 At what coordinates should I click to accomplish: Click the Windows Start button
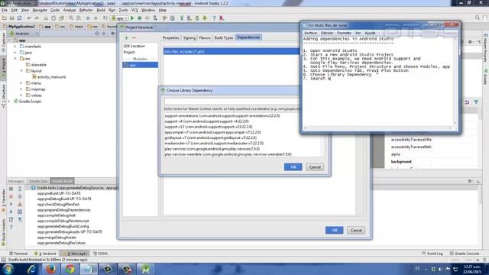tap(8, 269)
